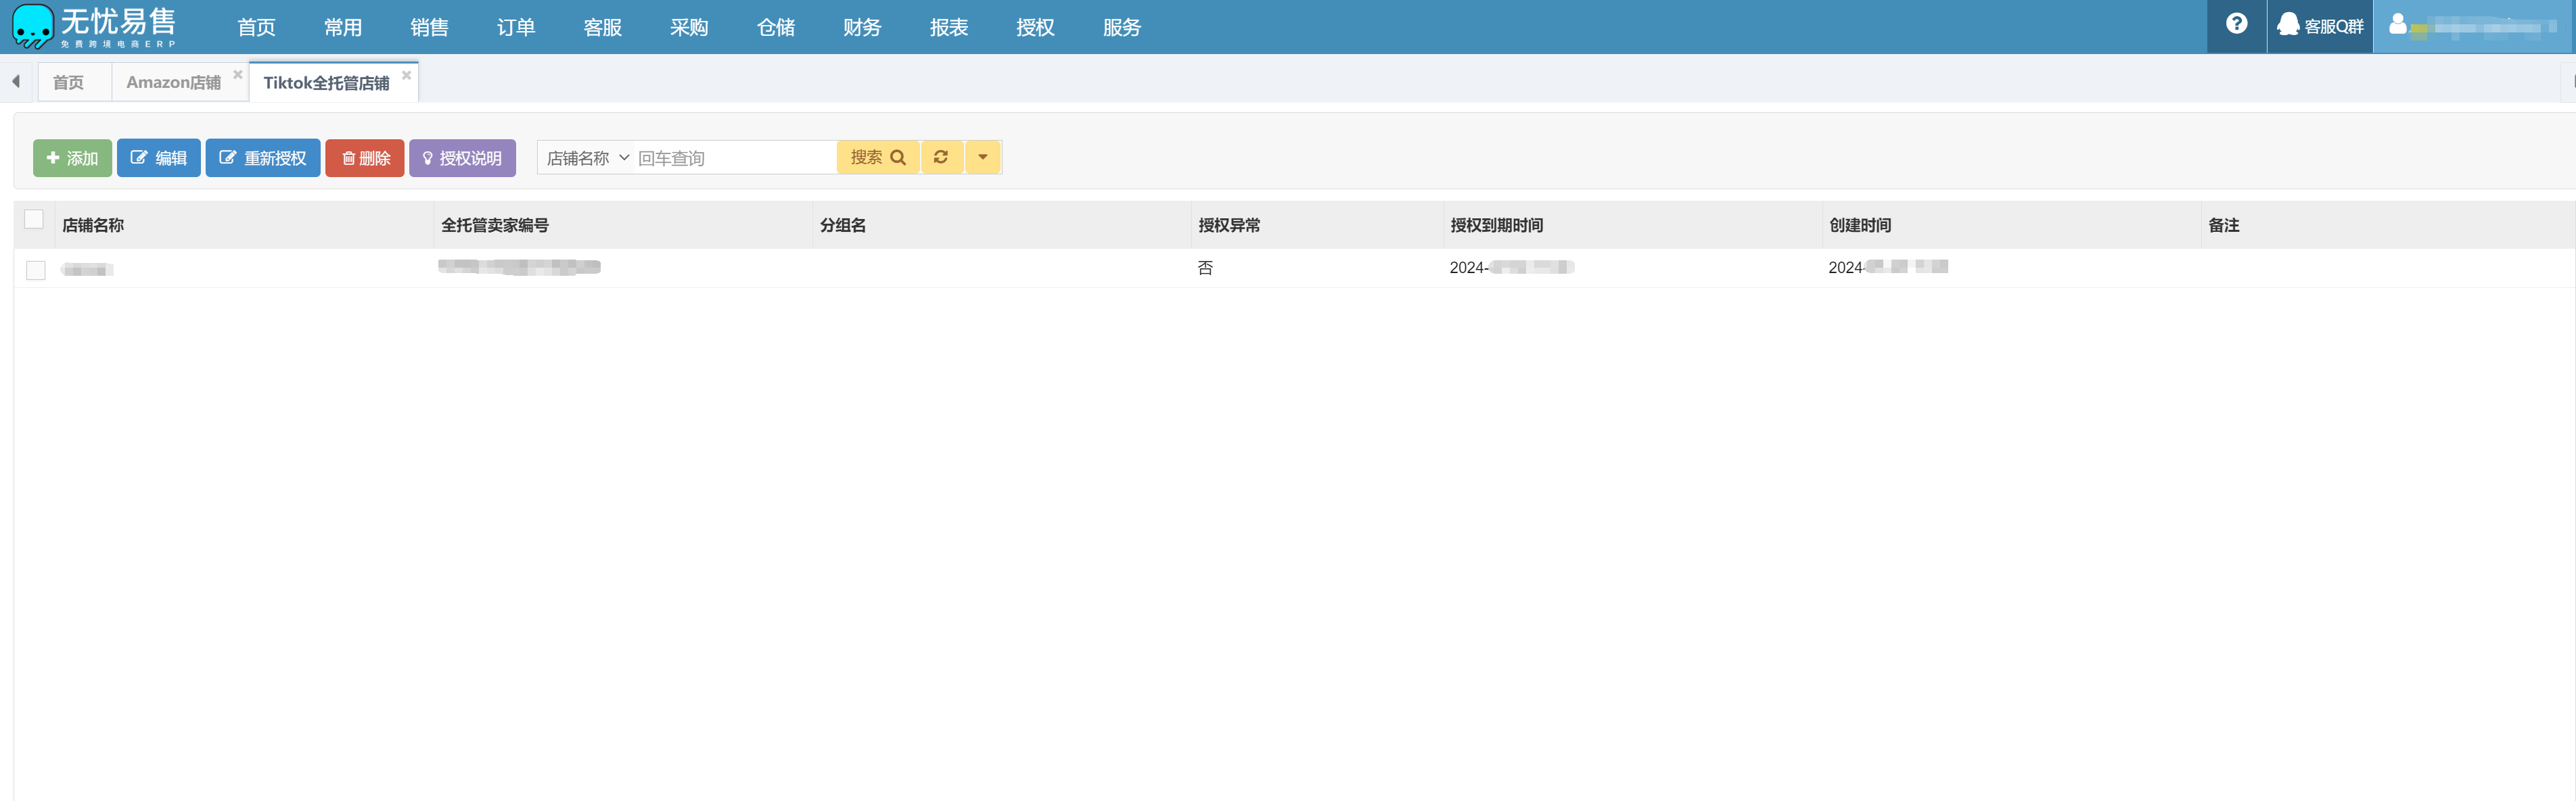Click the tab scroll left arrow
The image size is (2576, 801).
pyautogui.click(x=16, y=82)
